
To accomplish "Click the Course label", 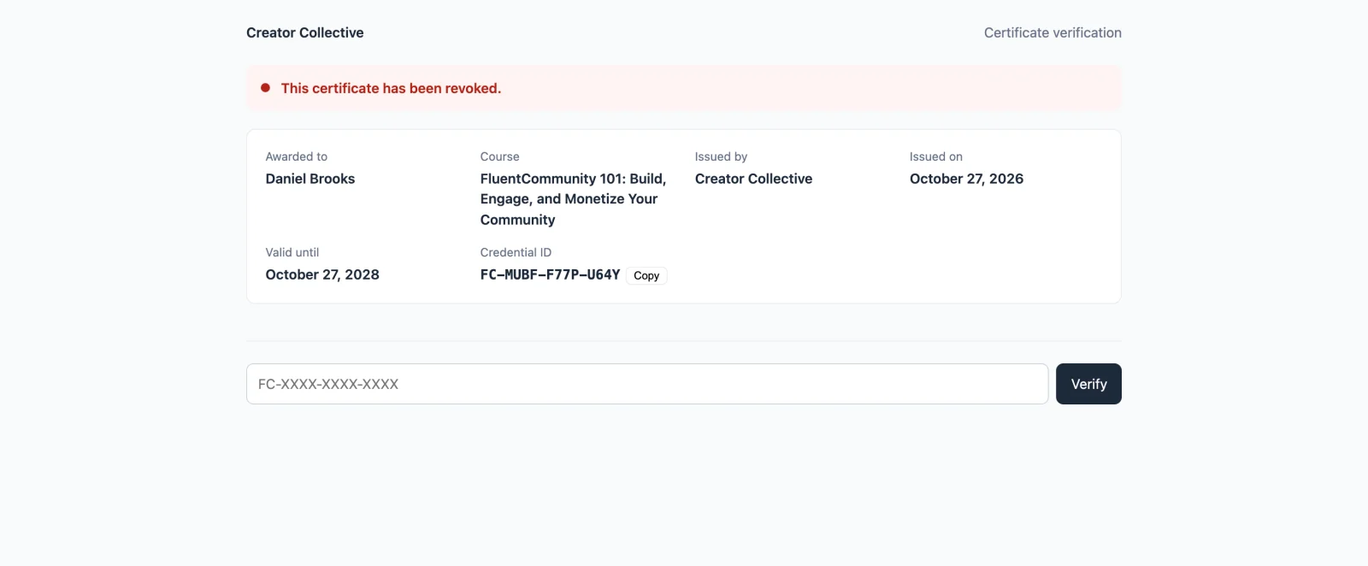I will point(500,156).
